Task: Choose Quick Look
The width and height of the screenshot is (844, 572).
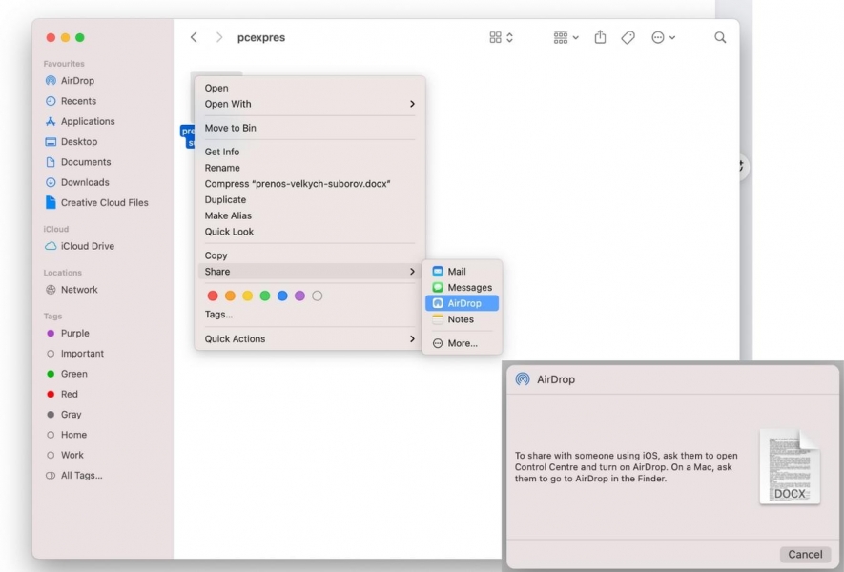Action: click(x=310, y=232)
